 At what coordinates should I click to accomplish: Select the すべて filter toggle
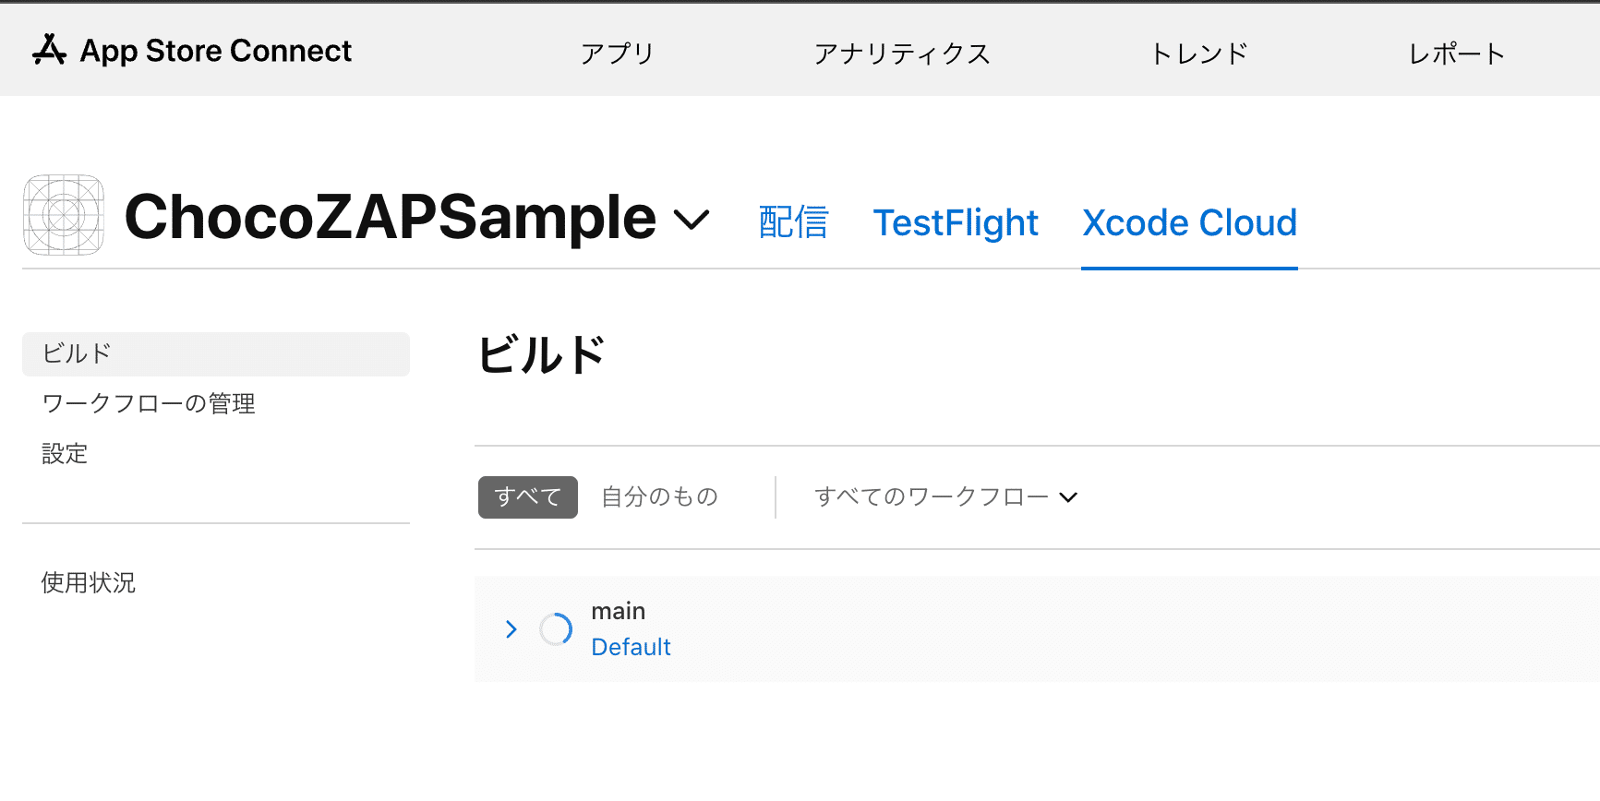pos(527,497)
